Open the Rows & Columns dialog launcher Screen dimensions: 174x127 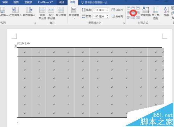[35, 23]
